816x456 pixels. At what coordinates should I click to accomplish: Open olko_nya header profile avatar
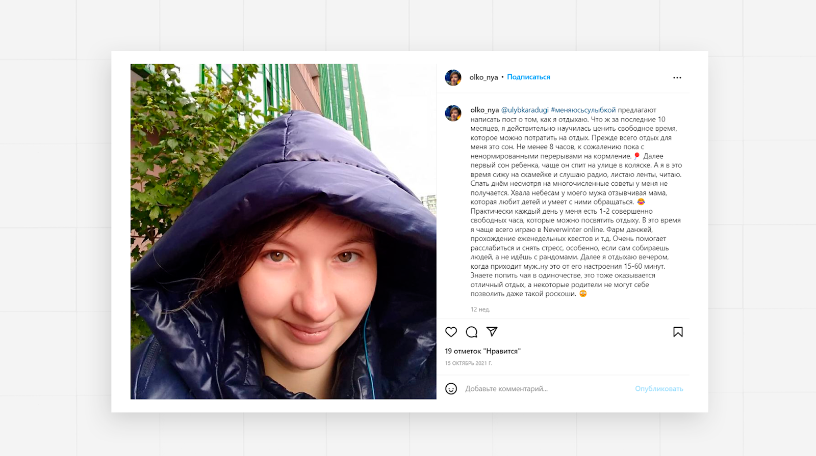coord(453,77)
